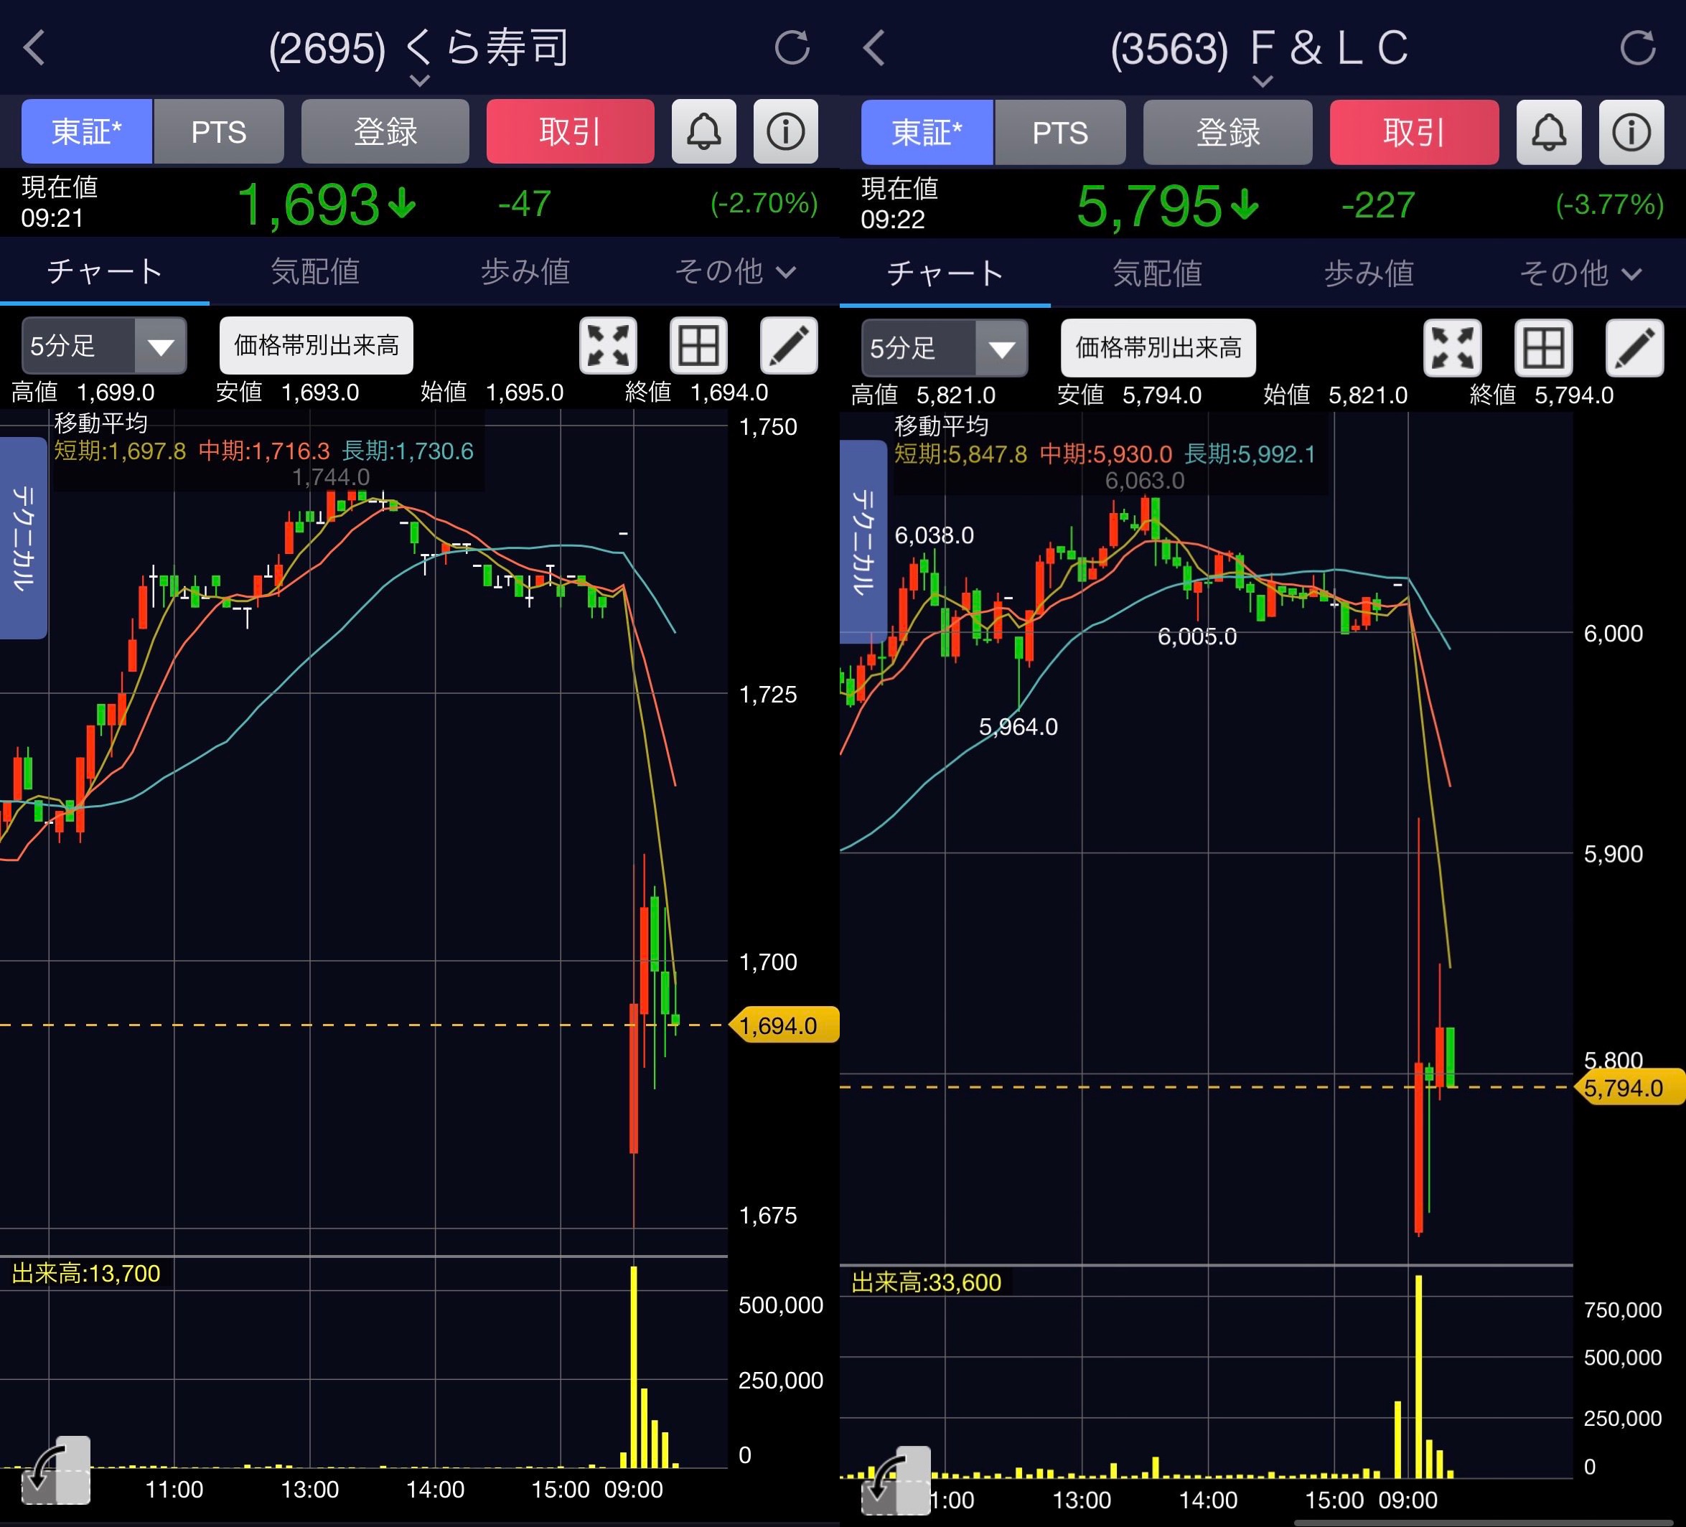Tap the fullscreen expand icon on left chart
This screenshot has height=1527, width=1686.
click(608, 345)
